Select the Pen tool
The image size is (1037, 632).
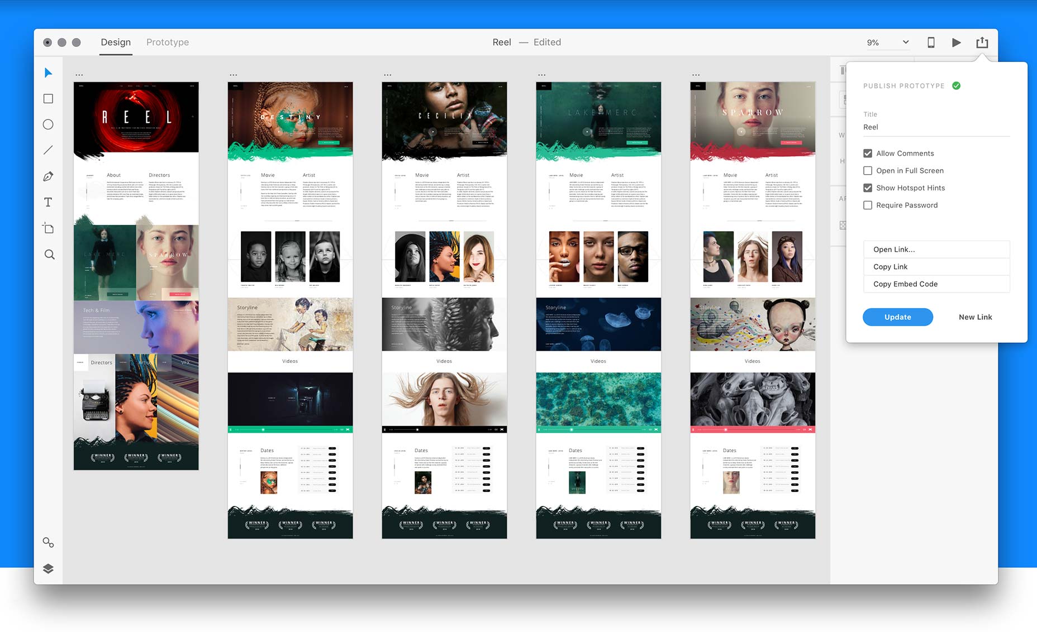click(48, 175)
